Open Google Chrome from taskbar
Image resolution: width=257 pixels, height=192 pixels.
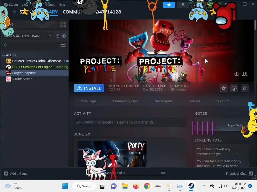click(147, 186)
